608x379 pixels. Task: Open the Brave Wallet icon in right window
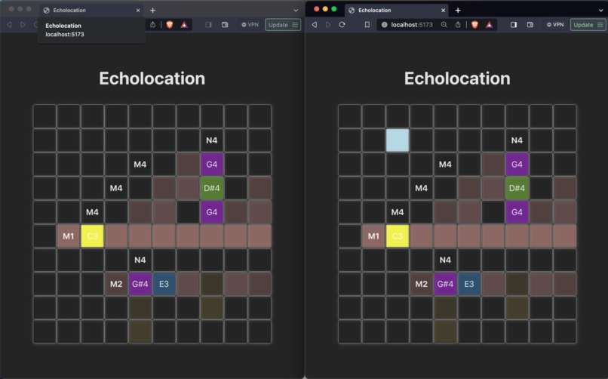coord(530,25)
